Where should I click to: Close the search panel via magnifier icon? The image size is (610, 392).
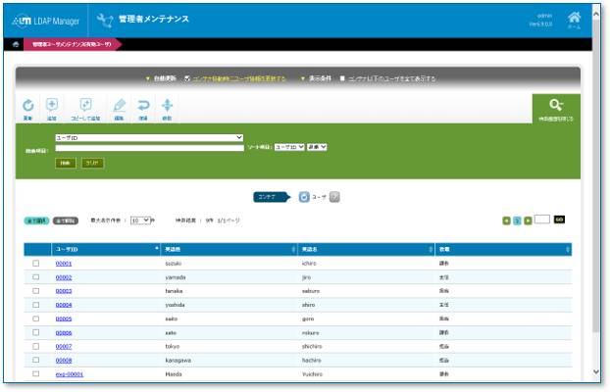(x=556, y=107)
